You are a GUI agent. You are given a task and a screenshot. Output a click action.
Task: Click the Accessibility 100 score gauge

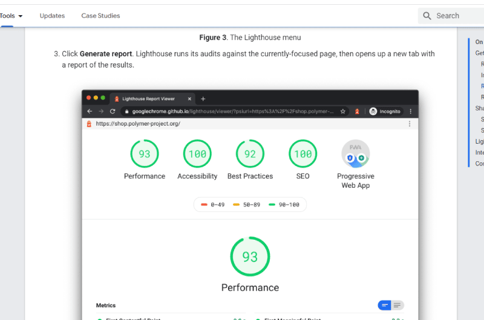[197, 154]
